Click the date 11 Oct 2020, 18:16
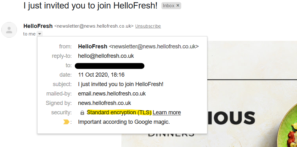The height and width of the screenshot is (147, 297). click(101, 75)
